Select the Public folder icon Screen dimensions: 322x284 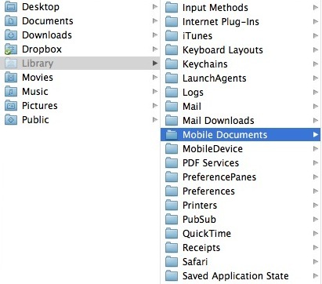tap(11, 120)
